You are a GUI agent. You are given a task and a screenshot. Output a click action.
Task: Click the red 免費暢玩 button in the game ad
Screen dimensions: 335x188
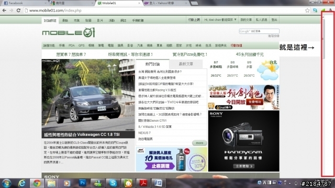[254, 102]
